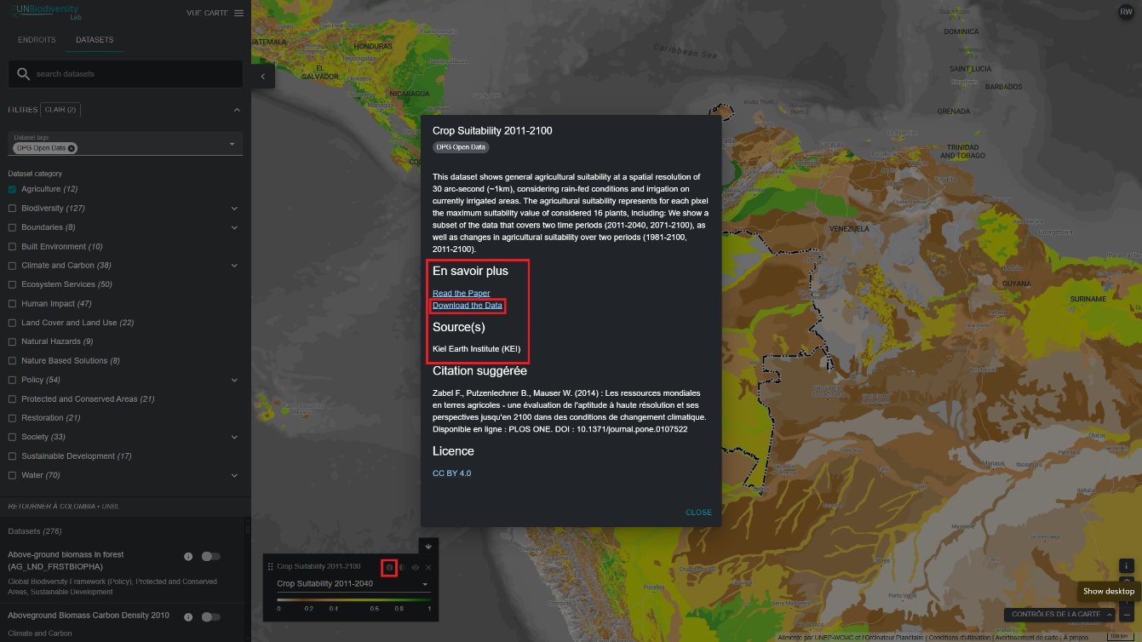This screenshot has height=642, width=1142.
Task: Click the layer opacity icon in legend
Action: pos(402,567)
